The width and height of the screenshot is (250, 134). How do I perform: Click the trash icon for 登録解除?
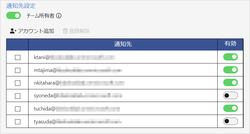65,31
